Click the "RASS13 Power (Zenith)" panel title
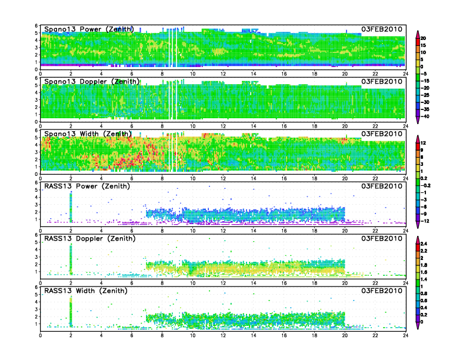The width and height of the screenshot is (466, 360). [x=86, y=186]
